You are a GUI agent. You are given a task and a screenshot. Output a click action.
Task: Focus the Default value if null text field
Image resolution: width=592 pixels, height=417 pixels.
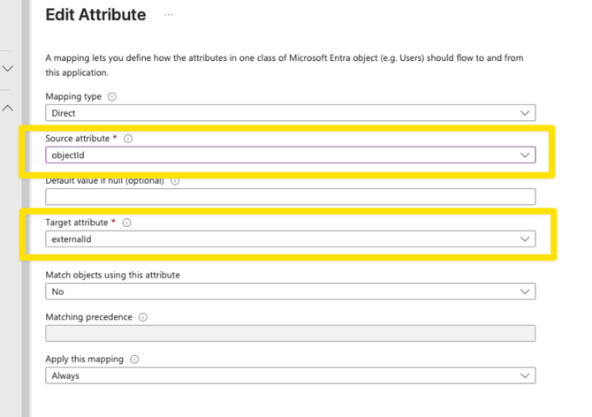(290, 197)
